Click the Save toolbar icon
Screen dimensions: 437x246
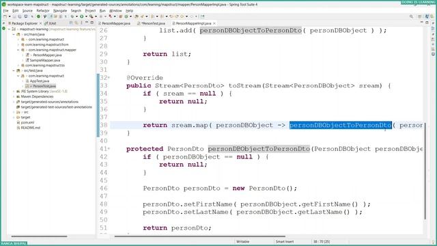(14, 16)
